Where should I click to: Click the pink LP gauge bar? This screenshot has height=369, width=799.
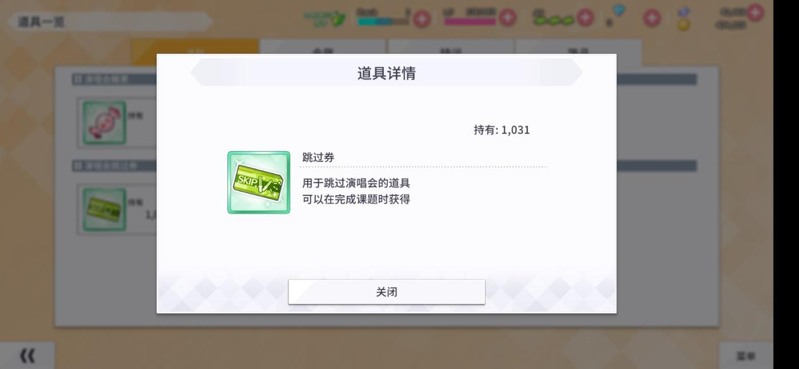tap(470, 21)
